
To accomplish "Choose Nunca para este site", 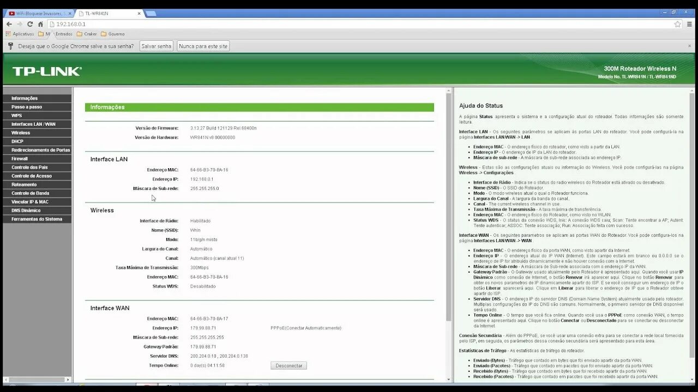I will [203, 46].
